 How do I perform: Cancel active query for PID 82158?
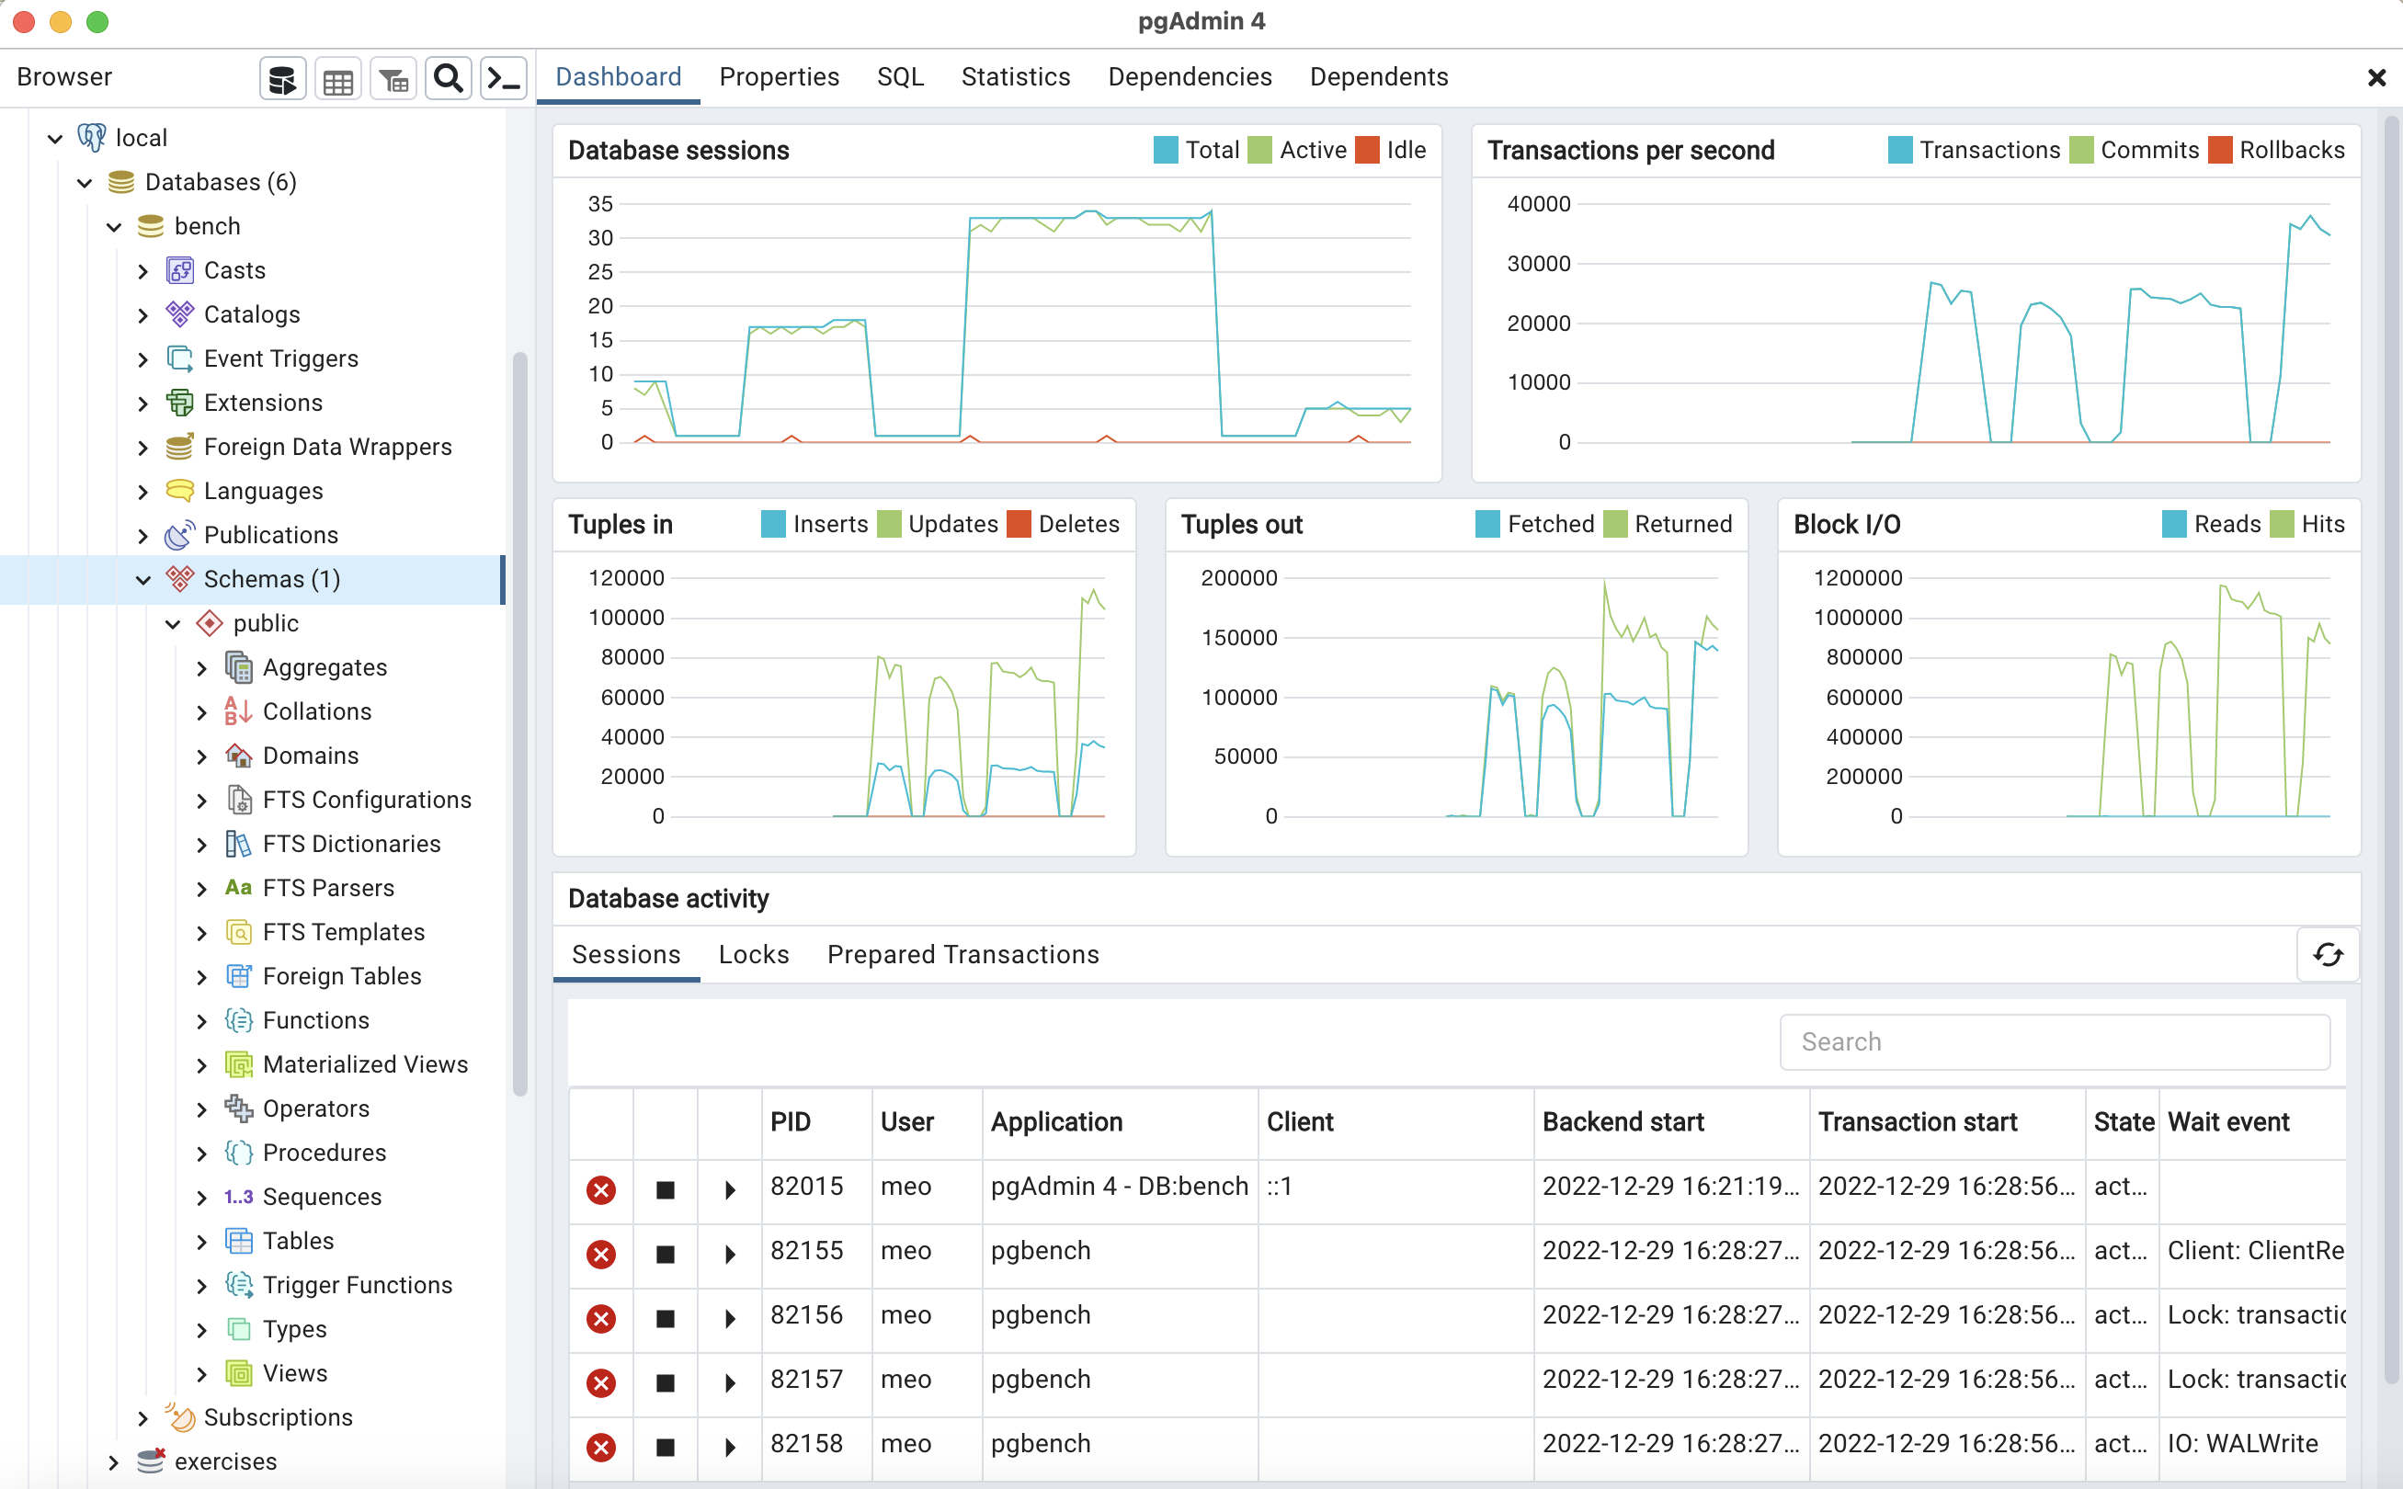pyautogui.click(x=666, y=1447)
